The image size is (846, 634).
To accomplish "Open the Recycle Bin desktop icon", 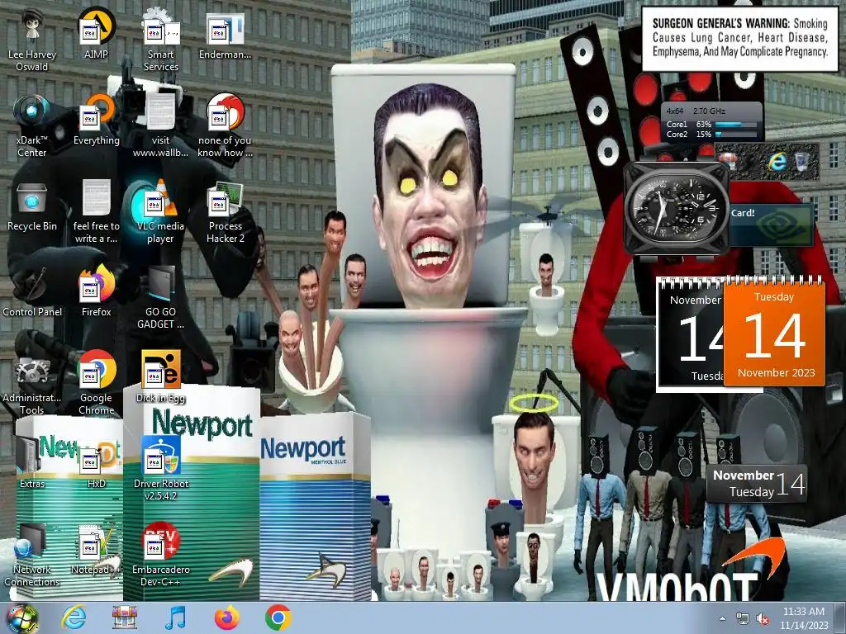I will 32,206.
